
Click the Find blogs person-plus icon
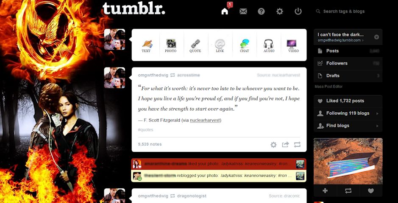320,126
